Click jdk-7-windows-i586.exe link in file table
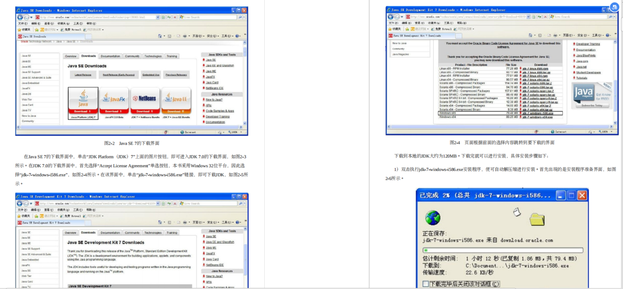The height and width of the screenshot is (289, 623). point(538,114)
